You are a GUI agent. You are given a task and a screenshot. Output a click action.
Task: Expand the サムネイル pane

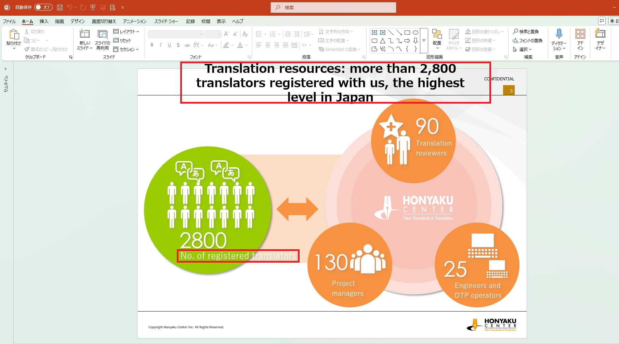pos(5,69)
